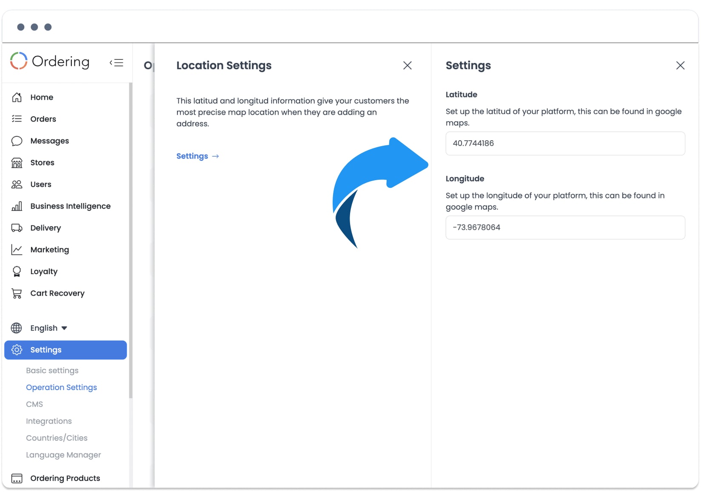Click the Location Settings heading

tap(224, 65)
